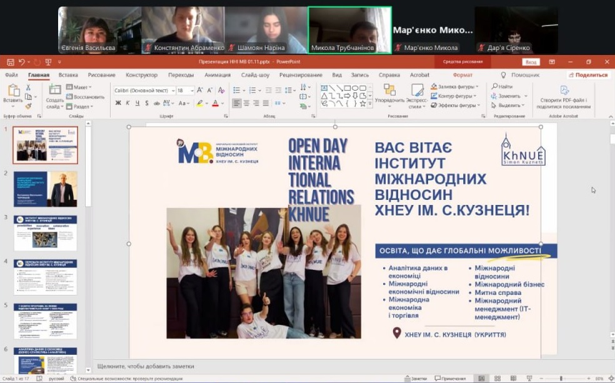Select slide 2 thumbnail in slide panel
This screenshot has height=383, width=615.
click(46, 189)
